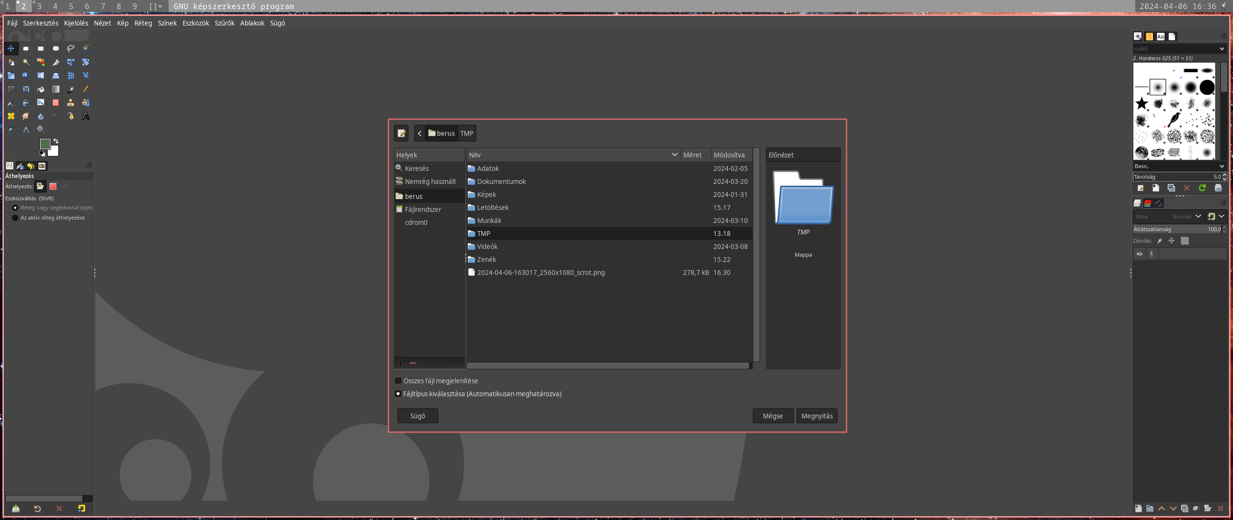This screenshot has height=520, width=1233.
Task: Toggle the layer visibility eye icon
Action: pyautogui.click(x=1139, y=254)
